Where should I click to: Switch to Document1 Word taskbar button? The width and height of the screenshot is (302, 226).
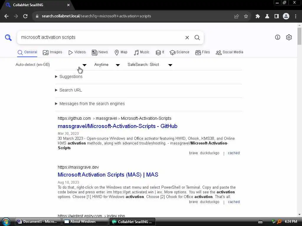pyautogui.click(x=38, y=222)
